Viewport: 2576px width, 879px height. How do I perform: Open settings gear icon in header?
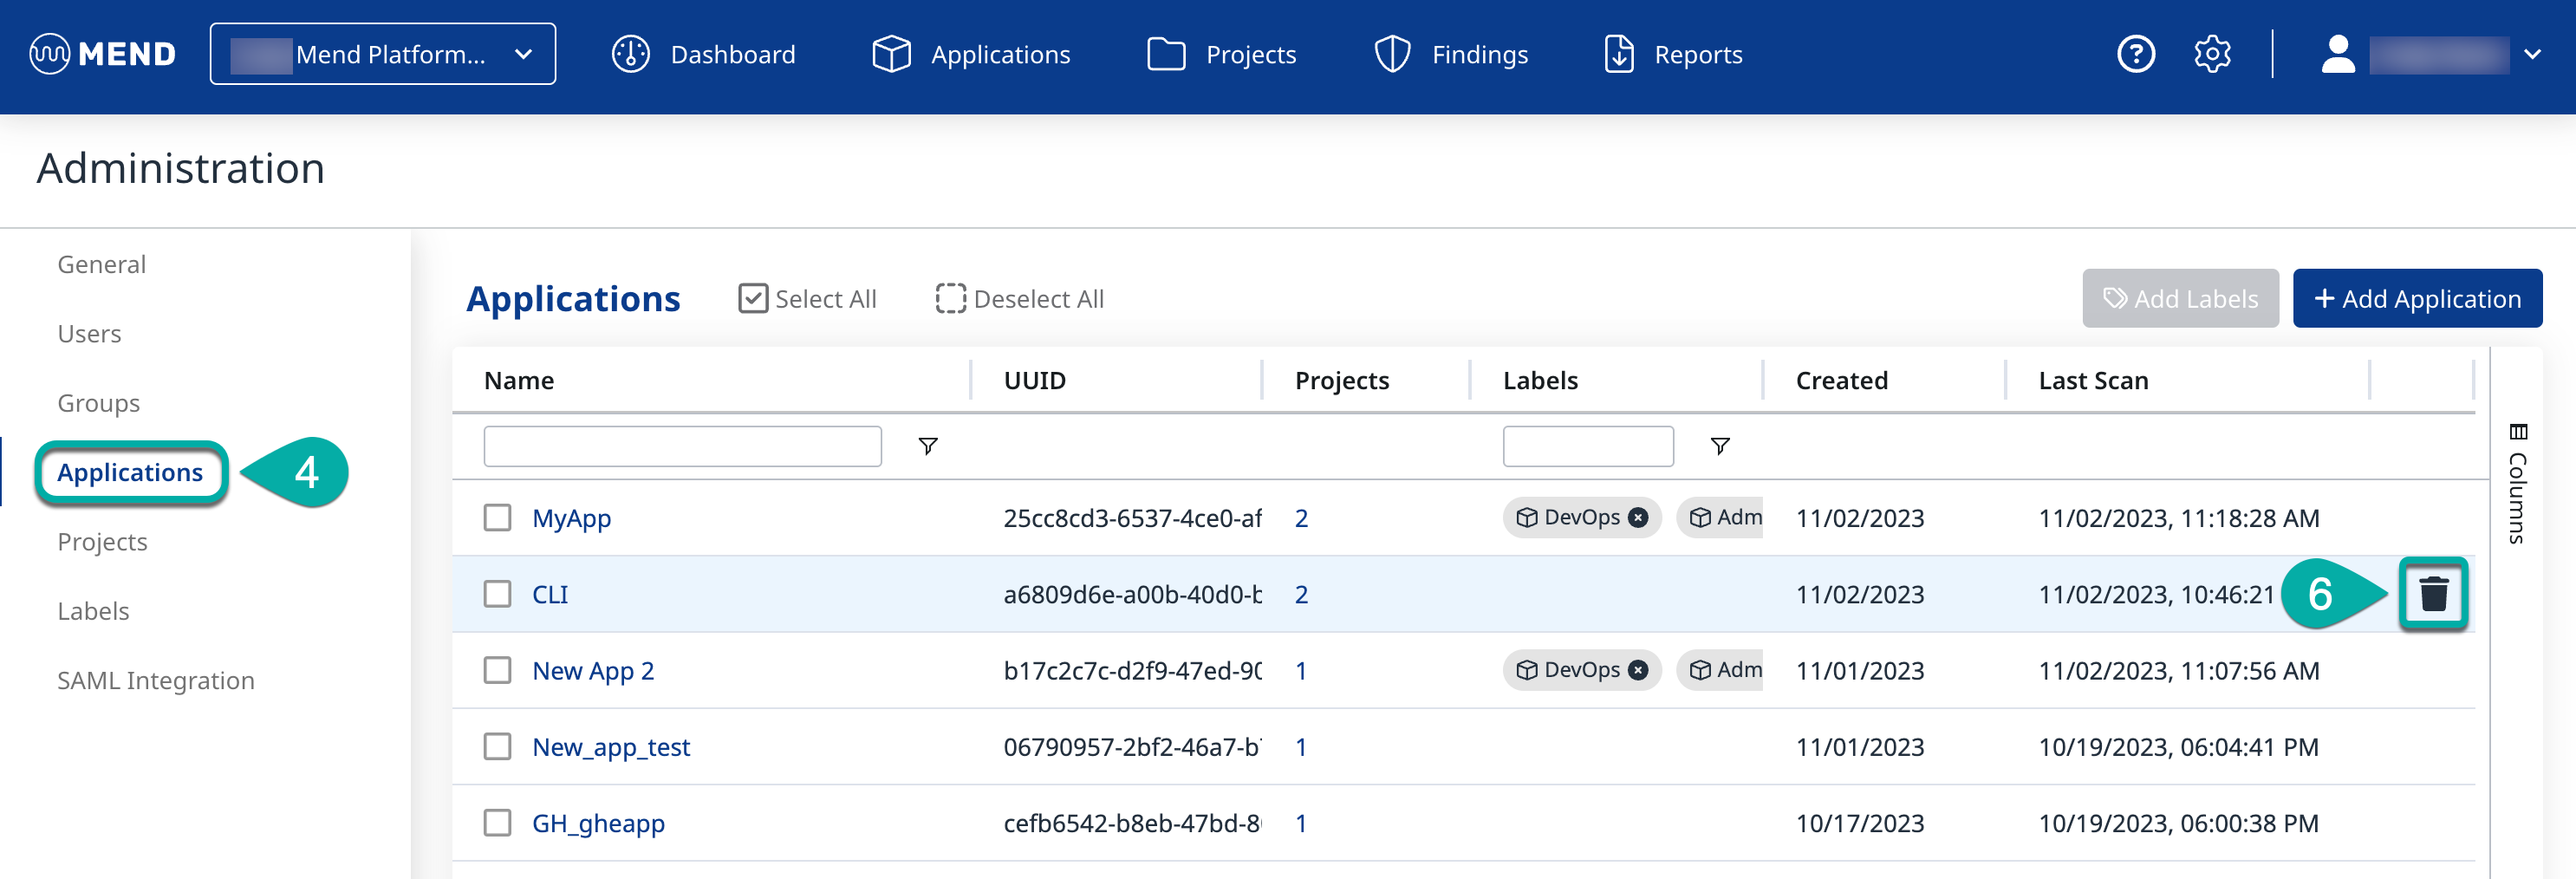(x=2212, y=54)
